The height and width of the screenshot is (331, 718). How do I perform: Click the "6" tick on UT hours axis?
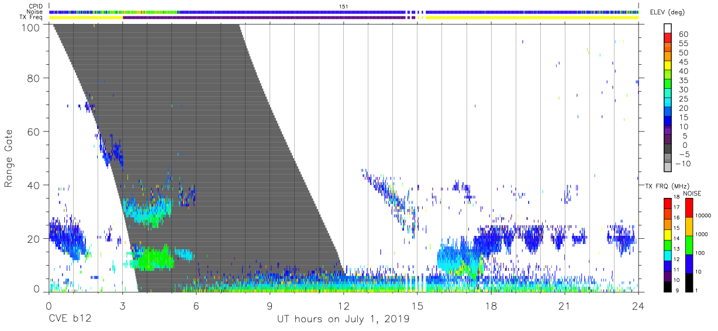pos(196,306)
